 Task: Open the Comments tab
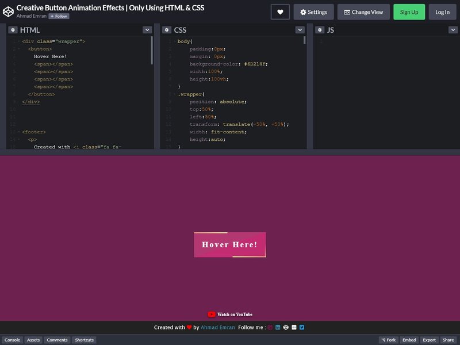point(57,340)
